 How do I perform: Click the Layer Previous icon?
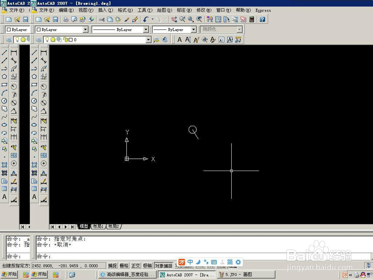point(164,40)
